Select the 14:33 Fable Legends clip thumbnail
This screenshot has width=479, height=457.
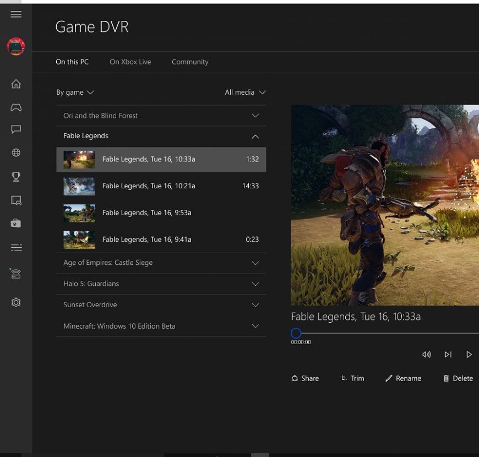pos(79,186)
